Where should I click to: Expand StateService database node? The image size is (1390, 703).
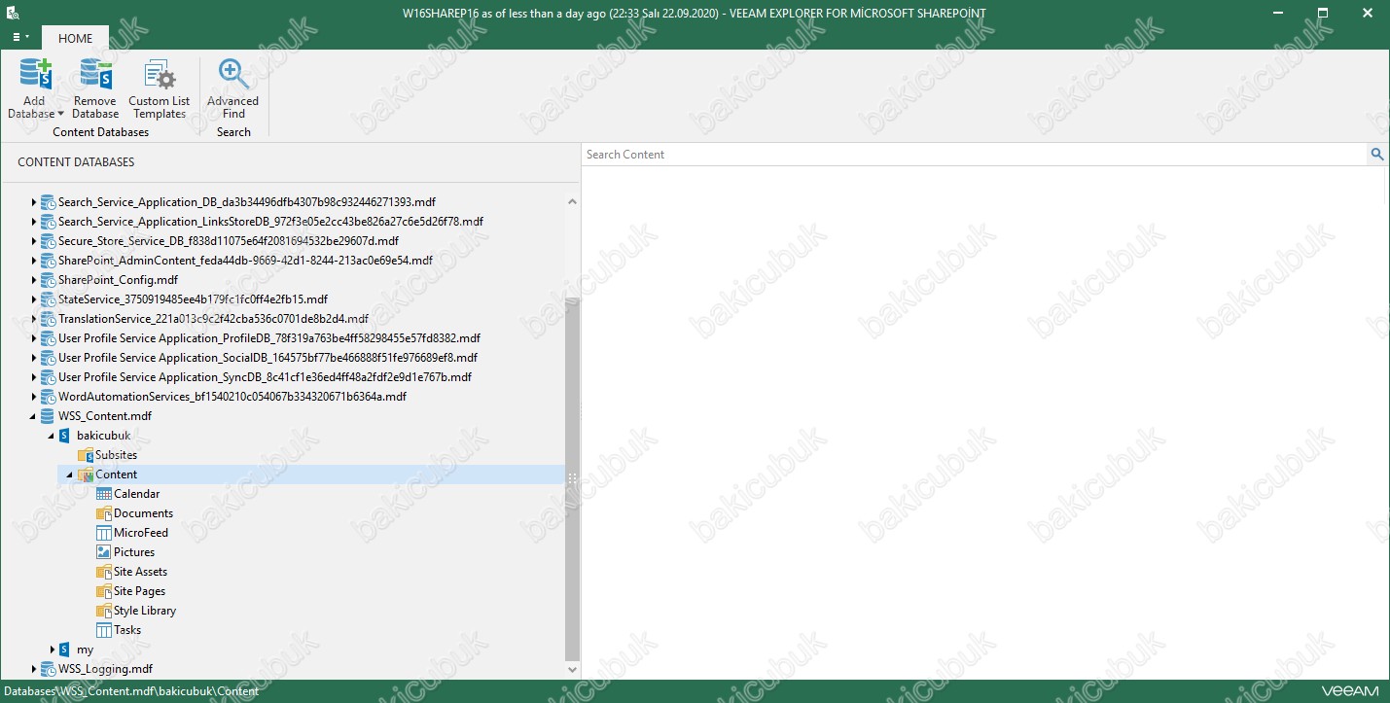34,299
